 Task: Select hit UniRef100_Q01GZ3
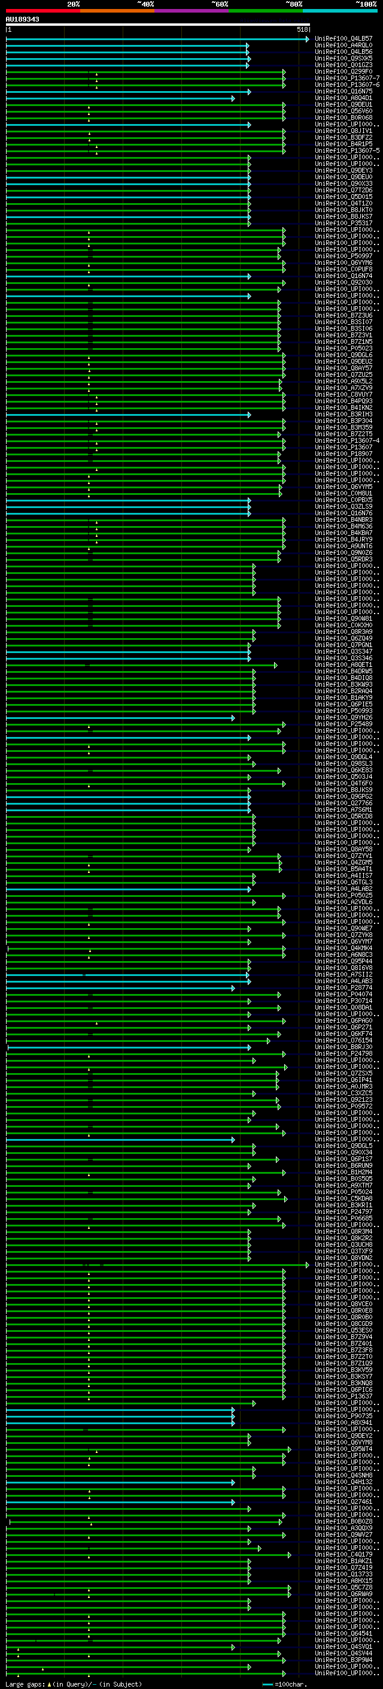click(344, 65)
